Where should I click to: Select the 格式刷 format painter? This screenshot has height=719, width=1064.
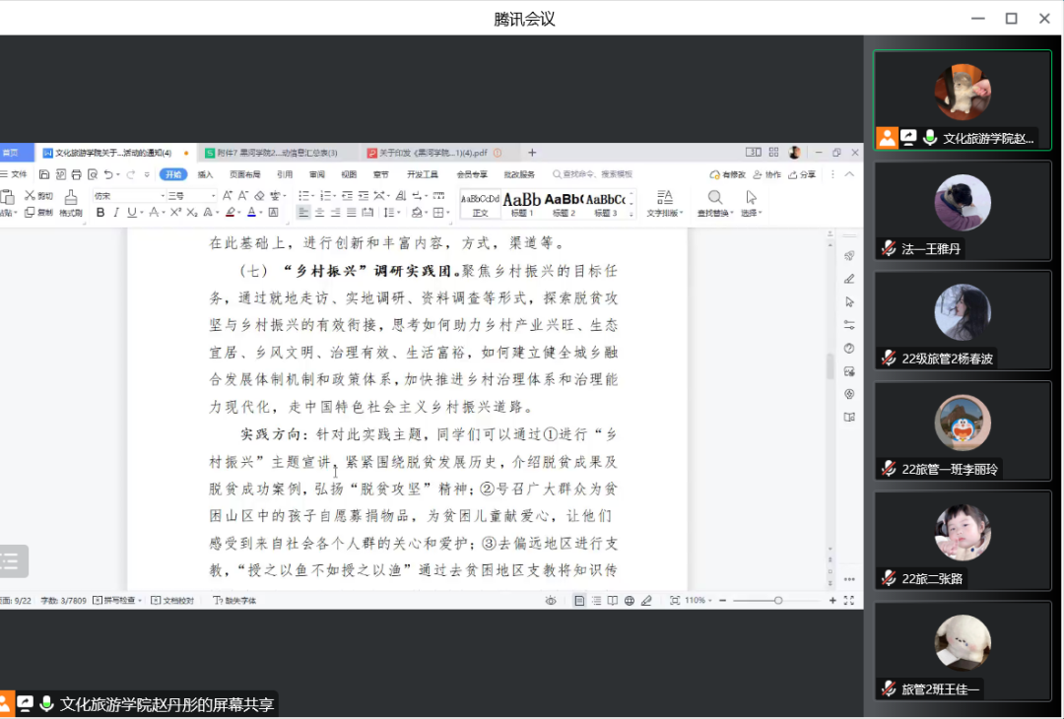point(71,203)
